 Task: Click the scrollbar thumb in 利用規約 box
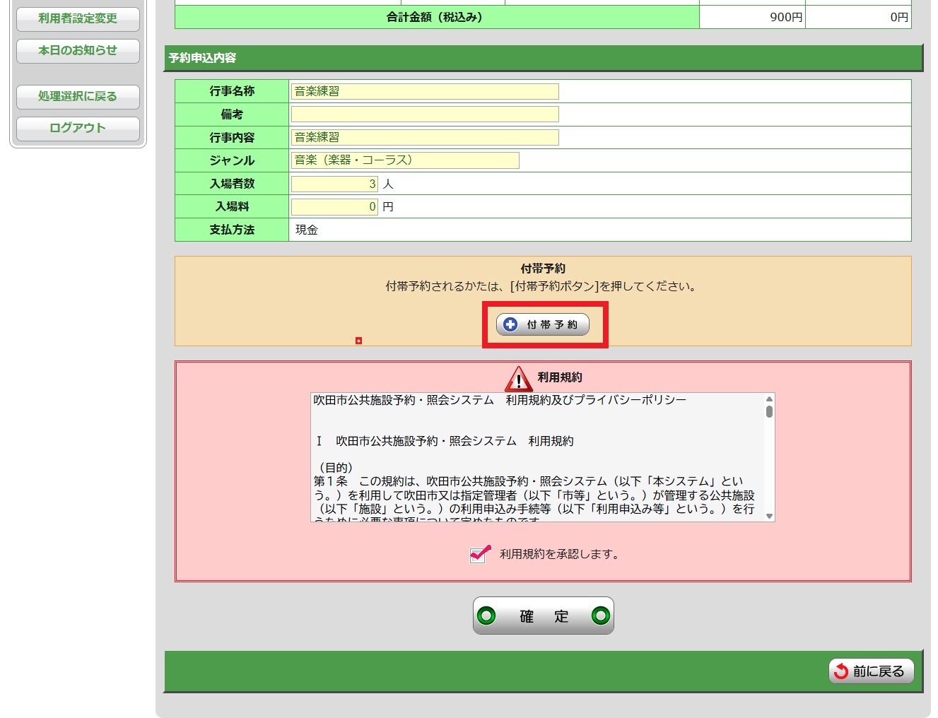tap(769, 411)
